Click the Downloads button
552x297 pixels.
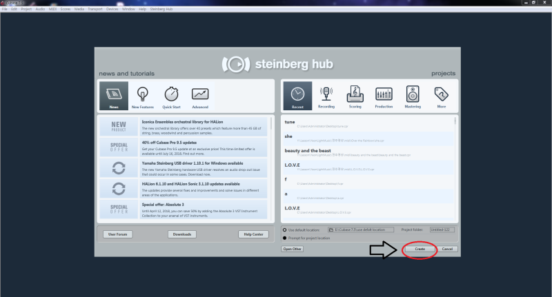coord(182,234)
